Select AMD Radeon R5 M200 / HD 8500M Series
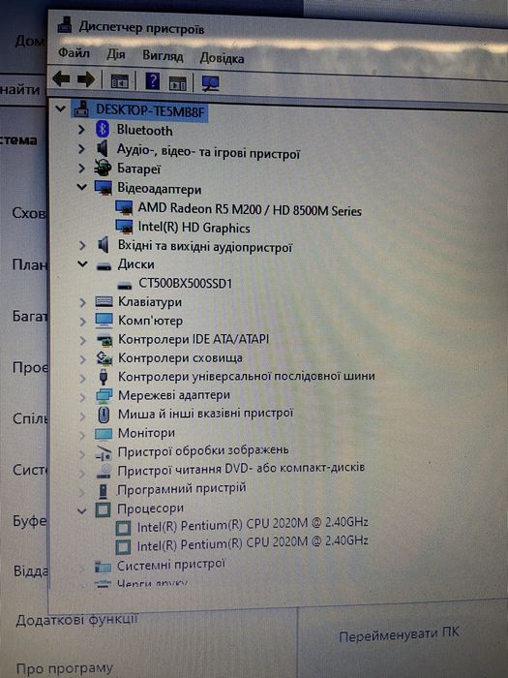Image resolution: width=508 pixels, height=678 pixels. click(x=250, y=210)
